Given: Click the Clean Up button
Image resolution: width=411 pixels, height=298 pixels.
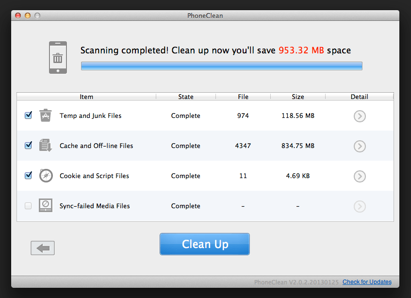Looking at the screenshot, I should [x=205, y=244].
